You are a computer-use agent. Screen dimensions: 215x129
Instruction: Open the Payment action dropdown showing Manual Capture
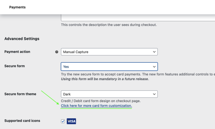(x=109, y=52)
